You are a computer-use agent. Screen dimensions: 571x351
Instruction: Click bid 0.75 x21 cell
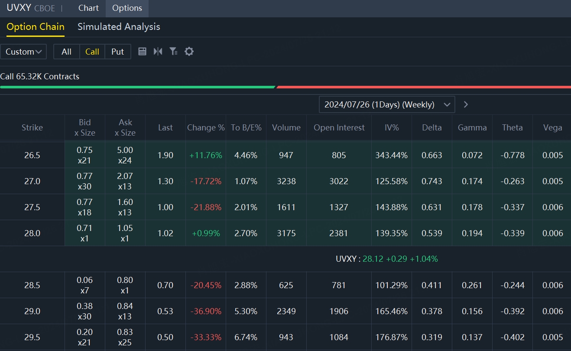coord(85,155)
